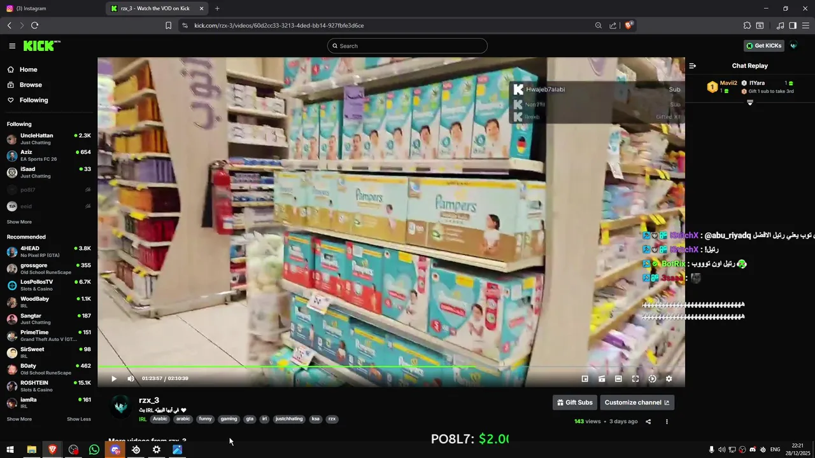Open the browser media control music icon
The width and height of the screenshot is (815, 458).
pos(780,25)
